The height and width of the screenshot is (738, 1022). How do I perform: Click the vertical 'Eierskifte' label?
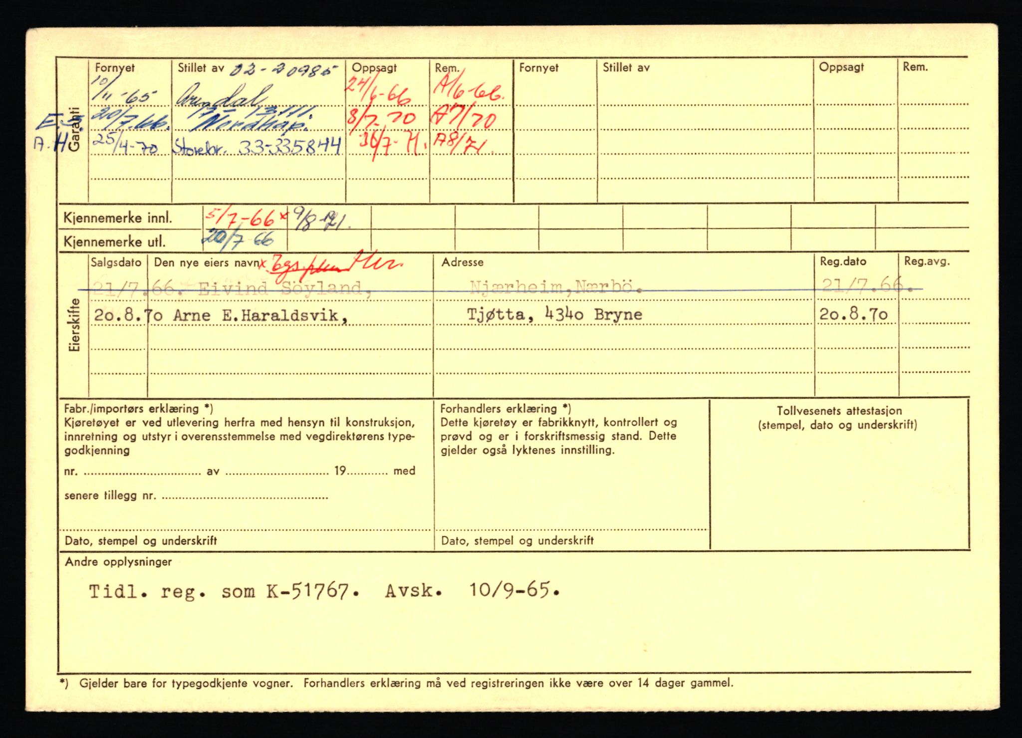[x=74, y=325]
